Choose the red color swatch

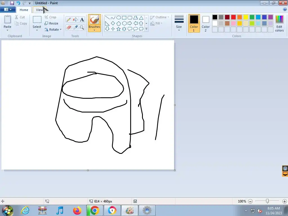coord(233,17)
